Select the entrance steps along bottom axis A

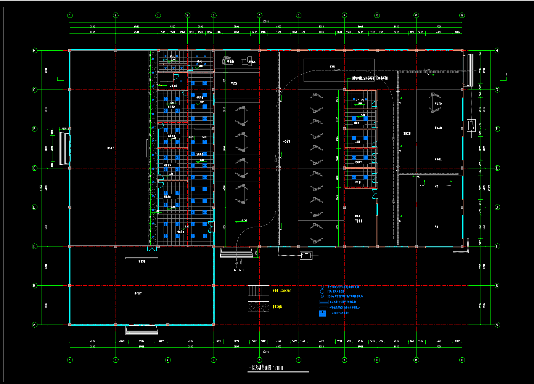[x=141, y=330]
